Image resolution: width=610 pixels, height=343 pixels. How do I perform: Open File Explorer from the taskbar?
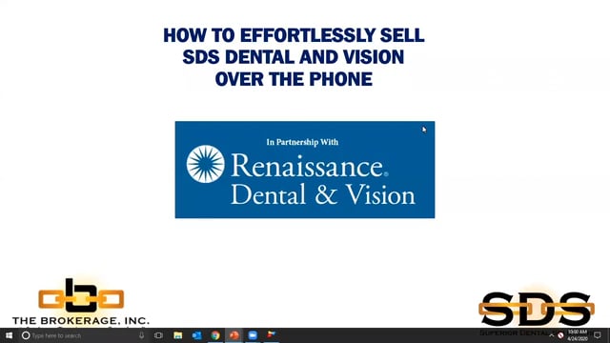pyautogui.click(x=178, y=335)
